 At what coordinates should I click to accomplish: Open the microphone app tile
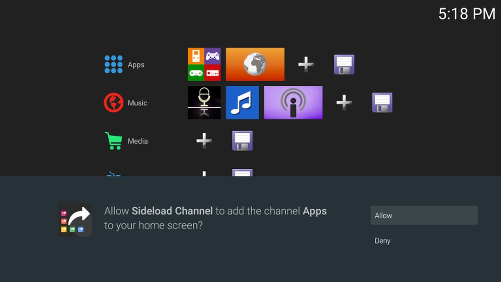coord(204,103)
